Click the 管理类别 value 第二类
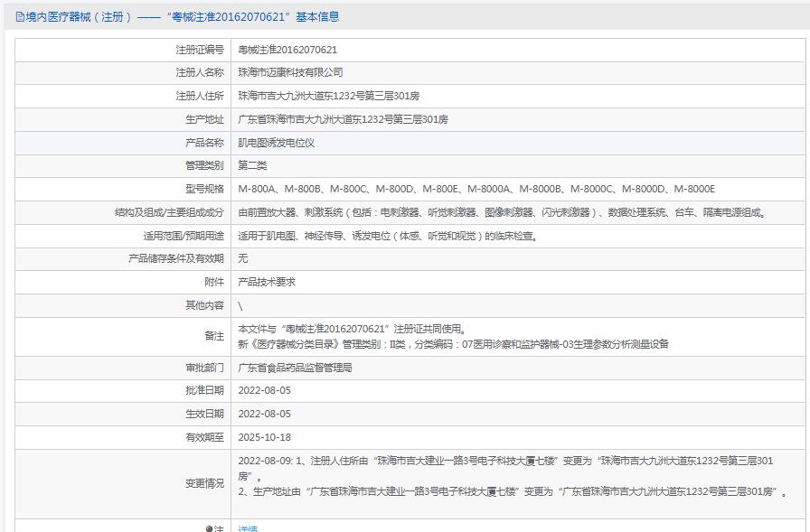This screenshot has width=810, height=532. tap(252, 165)
